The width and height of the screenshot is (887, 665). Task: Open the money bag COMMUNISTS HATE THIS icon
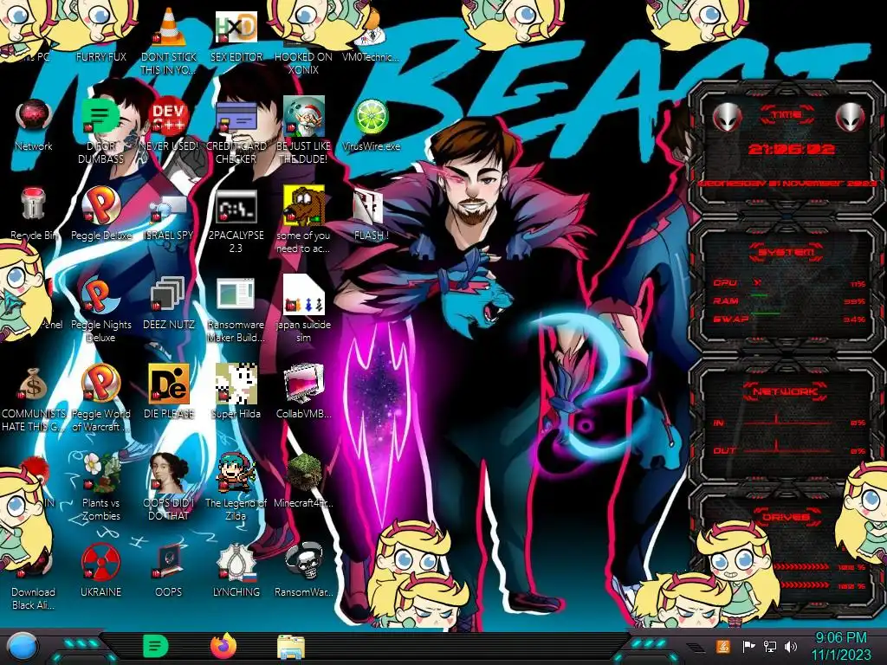click(x=34, y=399)
